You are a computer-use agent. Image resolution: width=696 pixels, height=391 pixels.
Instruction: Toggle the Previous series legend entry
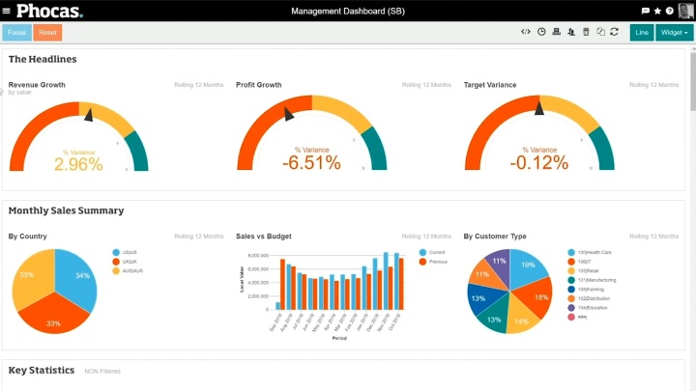click(434, 262)
